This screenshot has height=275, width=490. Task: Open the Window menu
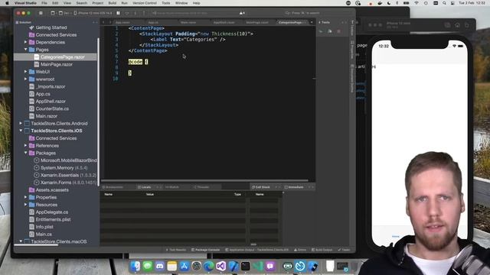(181, 3)
